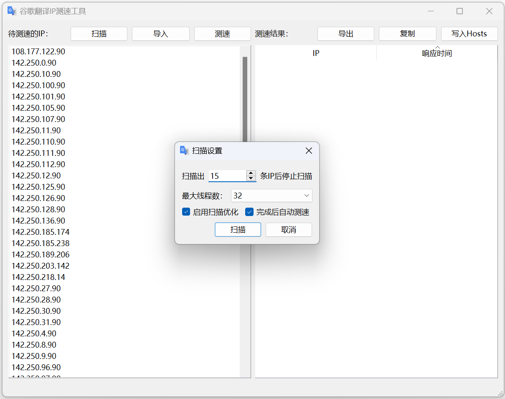
Task: Sort by the IP column header
Action: click(316, 53)
